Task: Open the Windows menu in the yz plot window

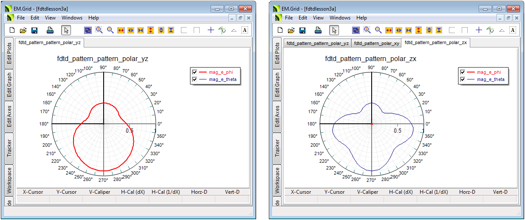Action: (x=72, y=18)
